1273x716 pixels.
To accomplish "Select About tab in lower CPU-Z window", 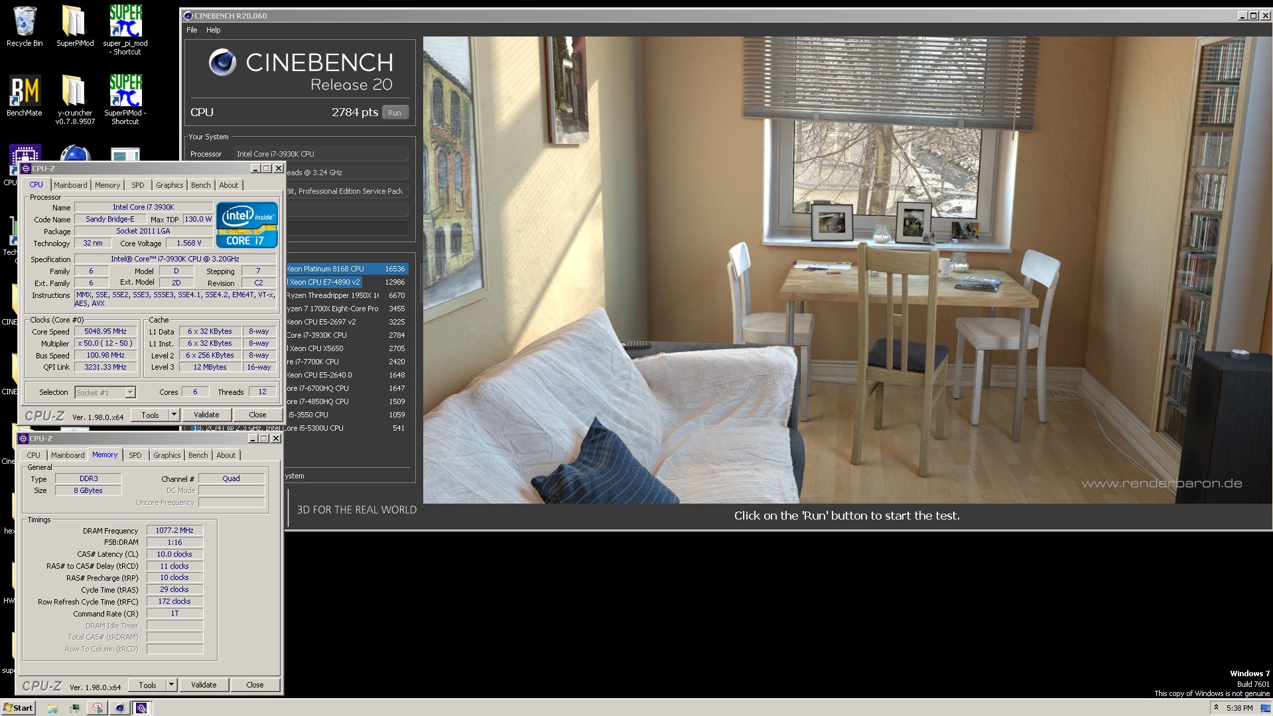I will 226,455.
